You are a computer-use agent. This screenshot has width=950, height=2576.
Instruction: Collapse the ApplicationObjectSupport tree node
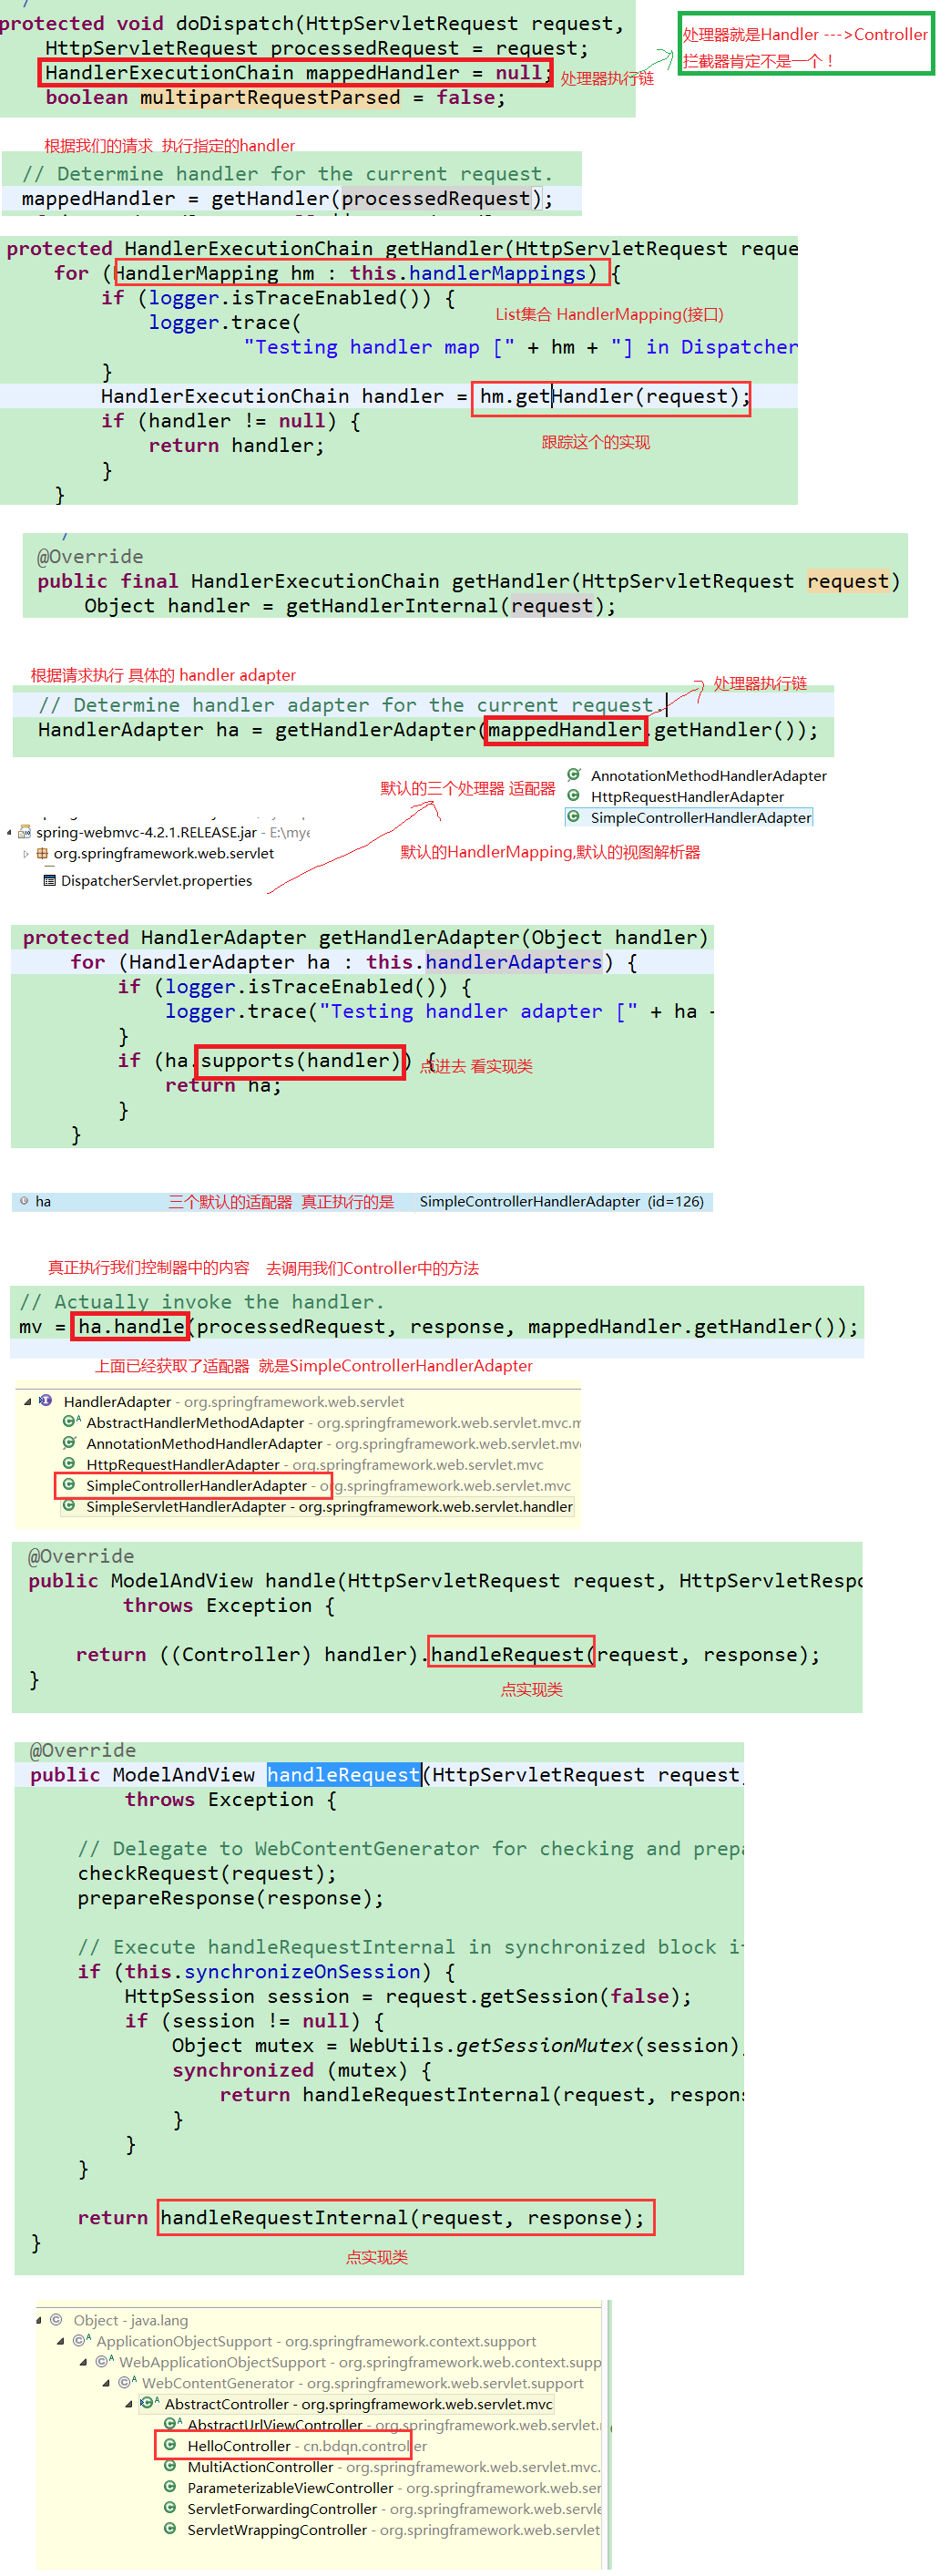[x=61, y=2341]
